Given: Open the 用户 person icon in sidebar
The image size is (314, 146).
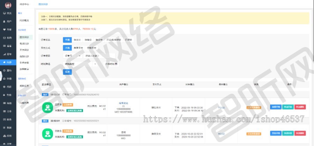Looking at the screenshot, I should pos(4,21).
